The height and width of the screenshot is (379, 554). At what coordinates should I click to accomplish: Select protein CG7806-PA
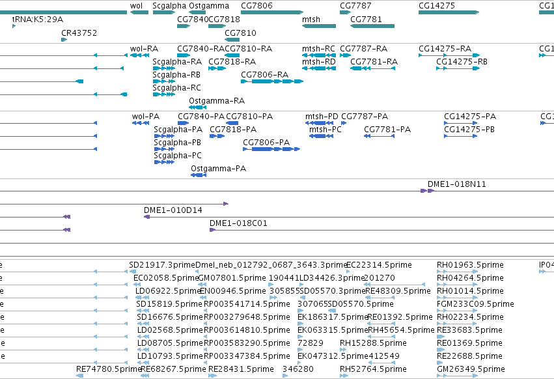[271, 149]
